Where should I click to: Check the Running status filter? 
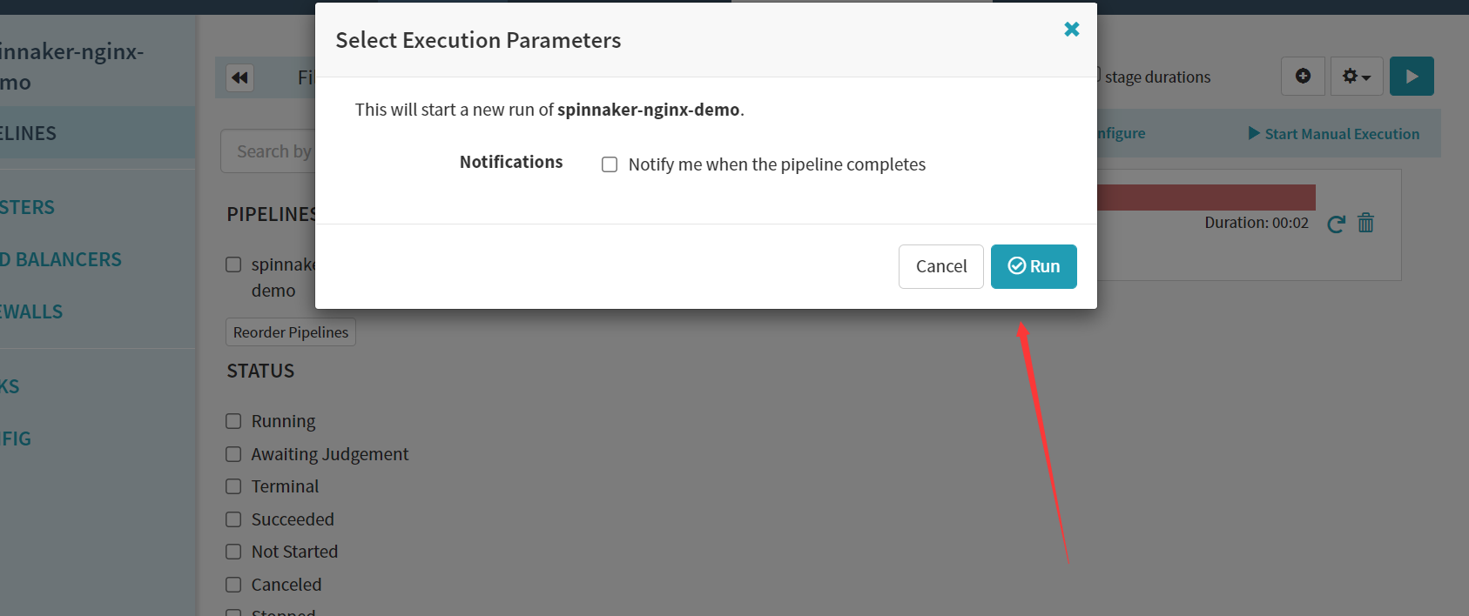233,421
